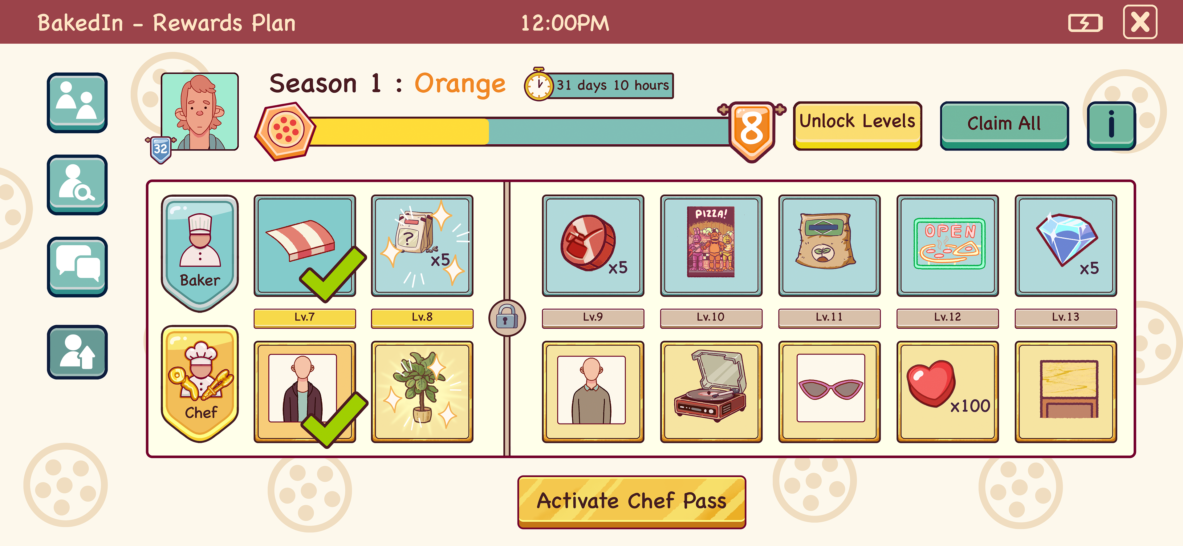Click the Unlock Levels button
The width and height of the screenshot is (1183, 546).
(x=857, y=126)
